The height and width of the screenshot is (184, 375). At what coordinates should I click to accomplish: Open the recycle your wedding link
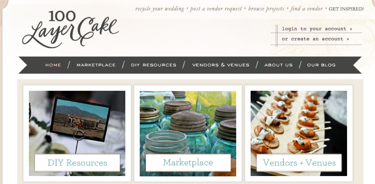point(160,9)
